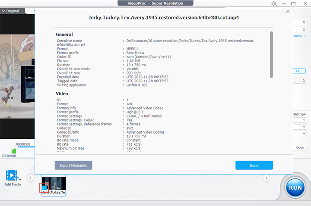Click the Bit rate 711 kb/s value
The image size is (311, 206).
pyautogui.click(x=133, y=144)
